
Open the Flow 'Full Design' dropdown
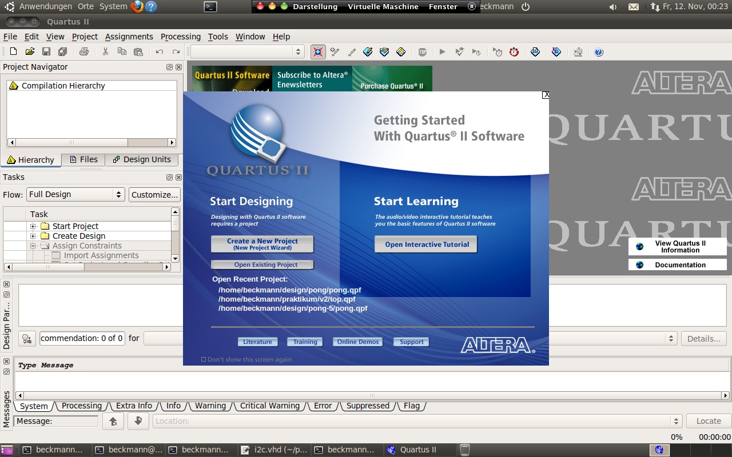75,194
